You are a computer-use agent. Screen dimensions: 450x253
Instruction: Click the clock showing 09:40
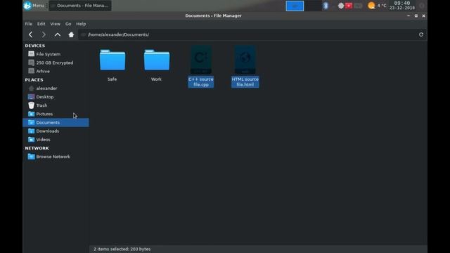(x=401, y=6)
